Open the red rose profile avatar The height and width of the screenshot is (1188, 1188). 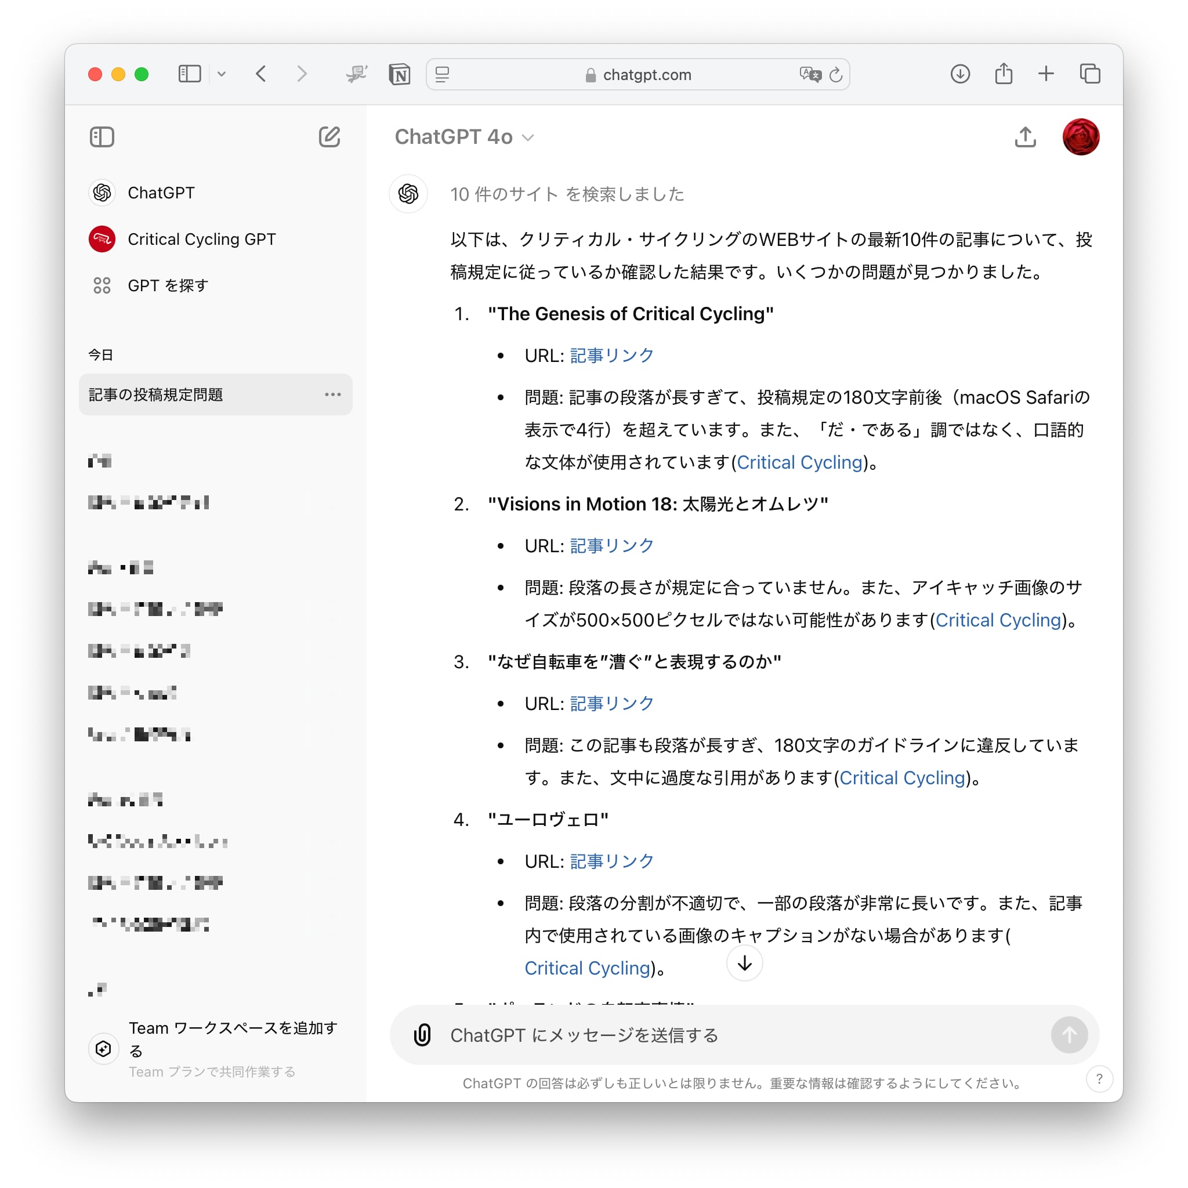[1080, 136]
